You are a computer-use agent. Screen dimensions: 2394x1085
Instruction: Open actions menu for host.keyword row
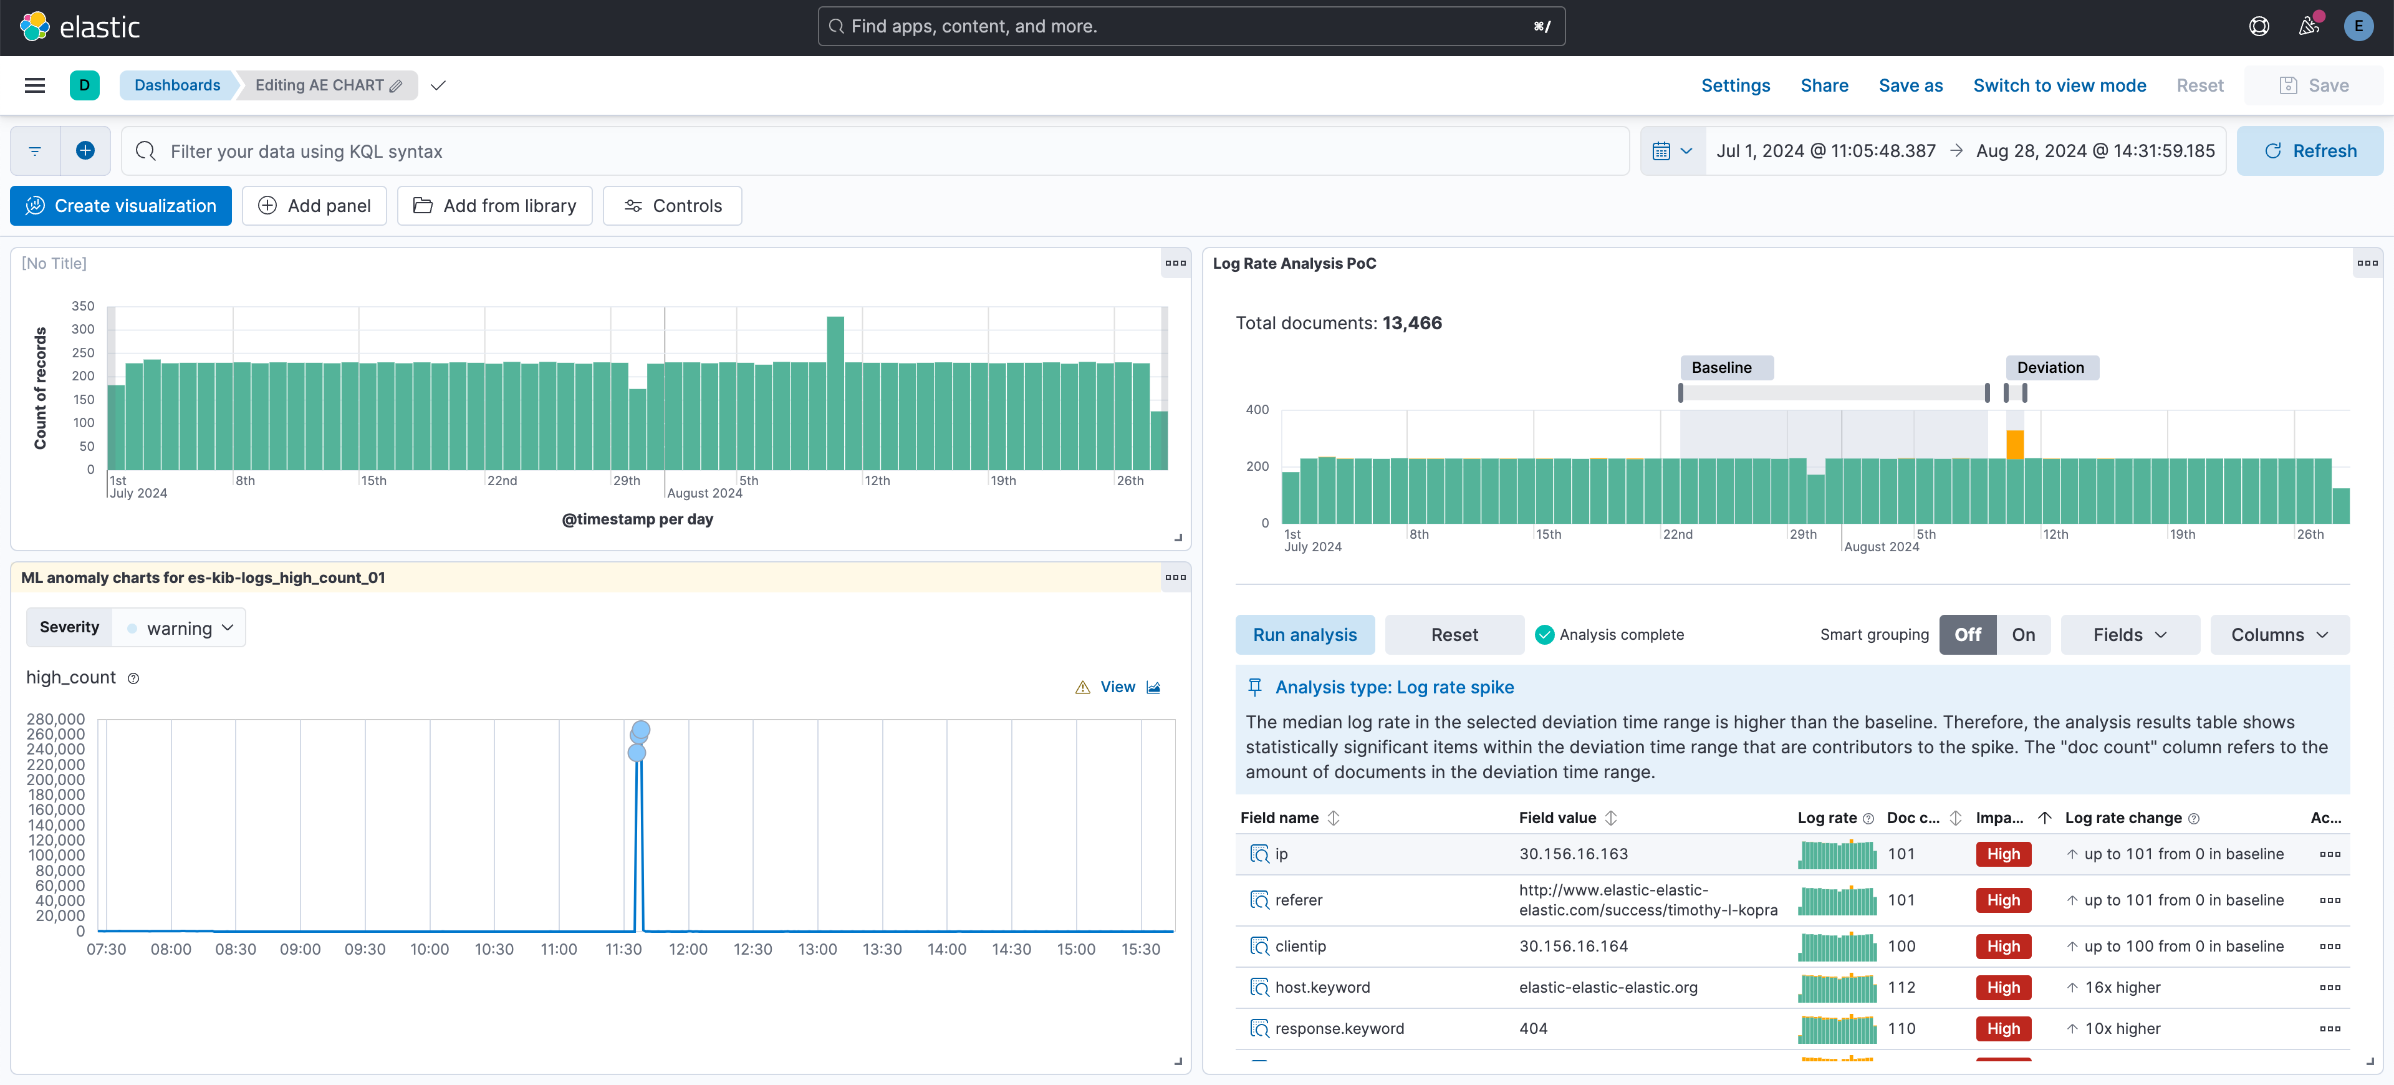(x=2330, y=987)
